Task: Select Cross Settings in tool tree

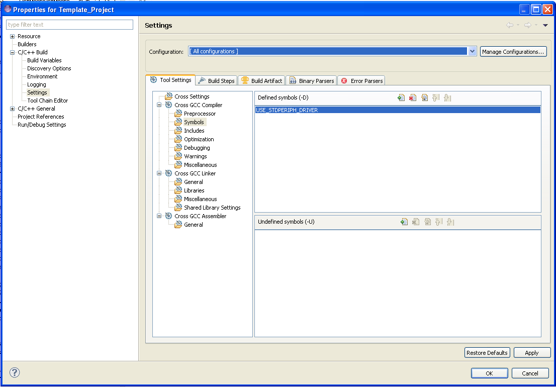Action: 192,96
